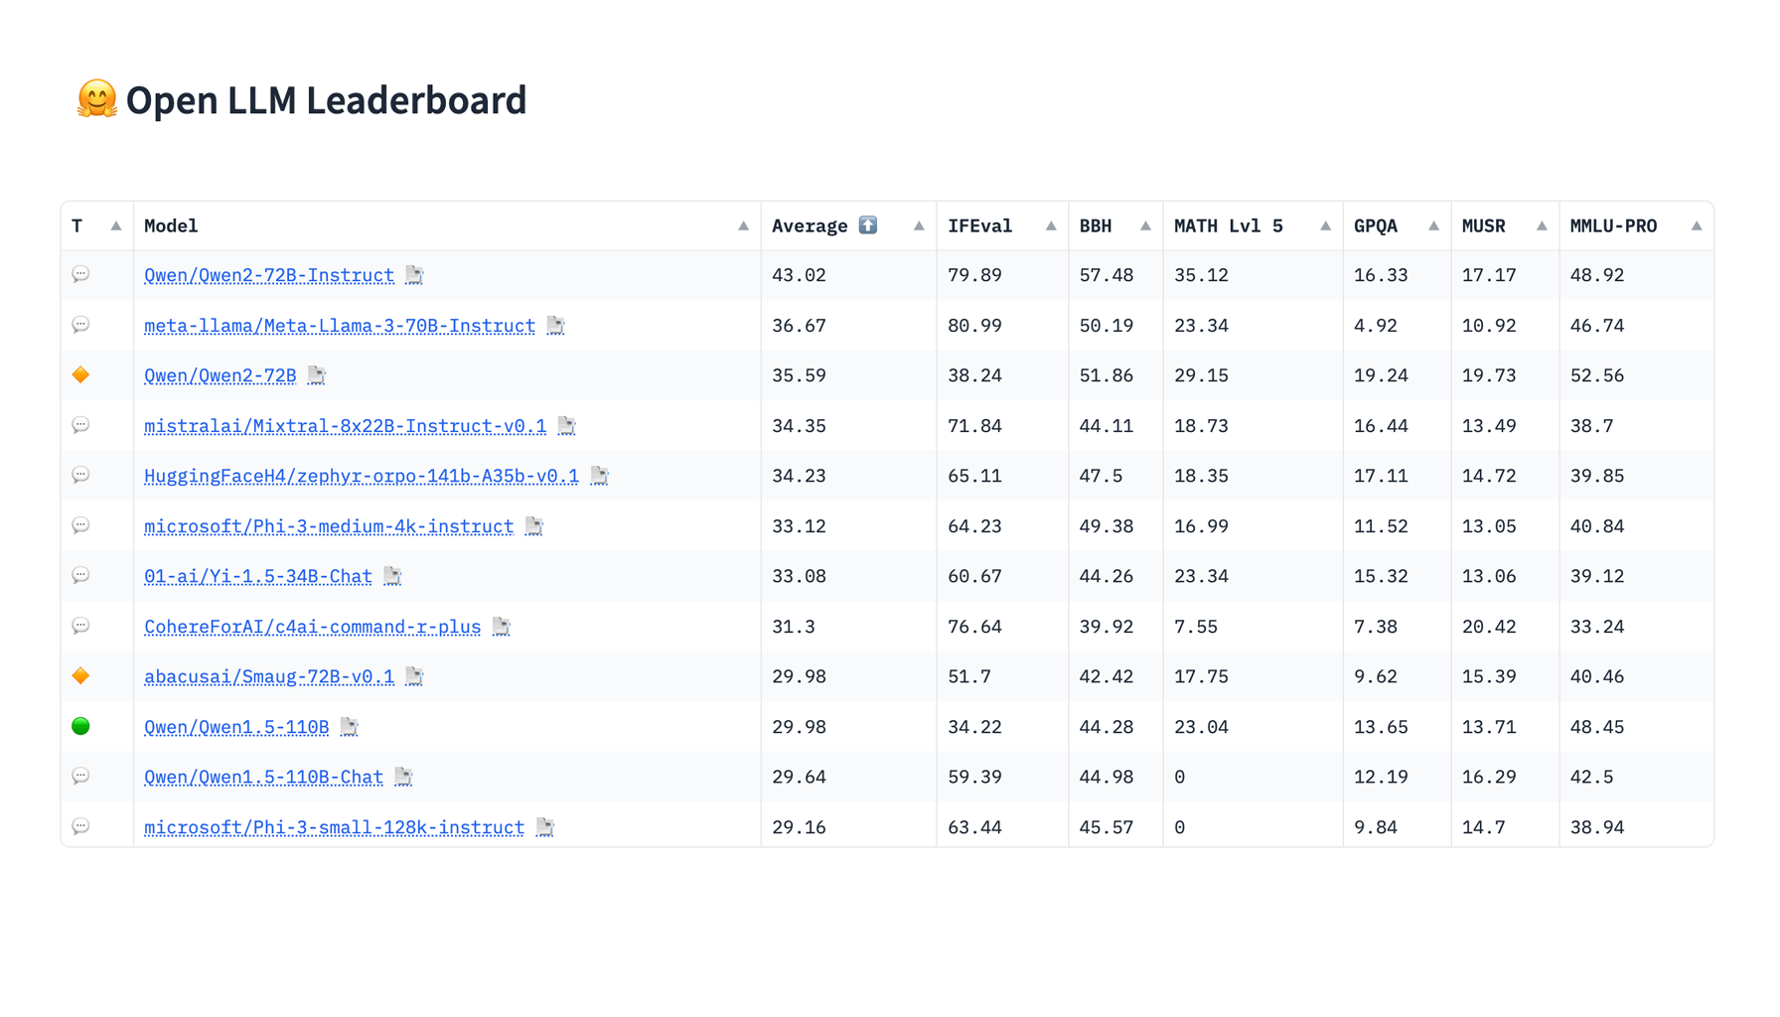
Task: Open the meta-llama/Meta-Llama-3-70B-Instruct link
Action: coord(340,326)
